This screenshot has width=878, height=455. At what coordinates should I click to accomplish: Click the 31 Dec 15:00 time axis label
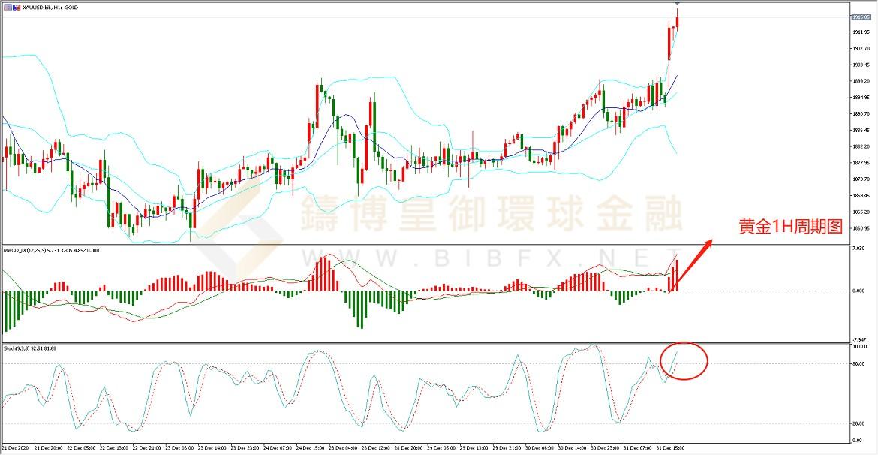click(x=669, y=448)
